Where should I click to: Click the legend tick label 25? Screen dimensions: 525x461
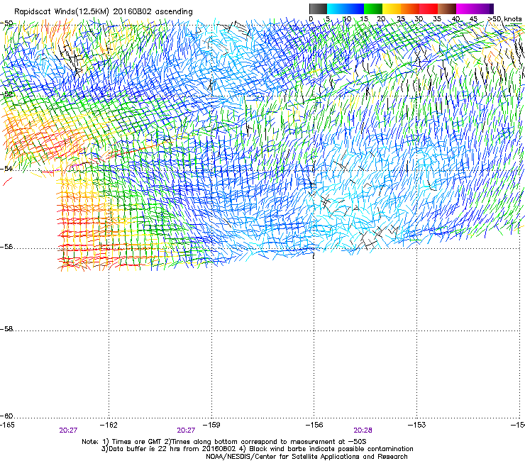[400, 19]
